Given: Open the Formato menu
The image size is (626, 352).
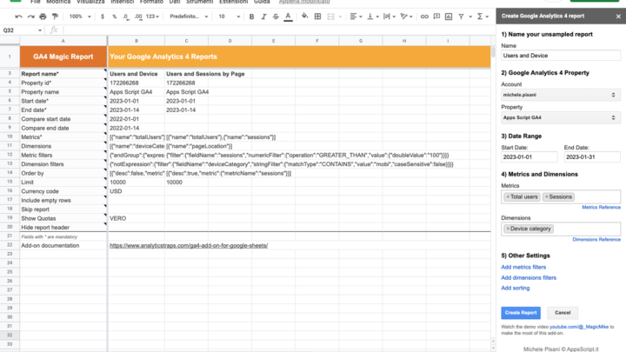Looking at the screenshot, I should coord(151,2).
